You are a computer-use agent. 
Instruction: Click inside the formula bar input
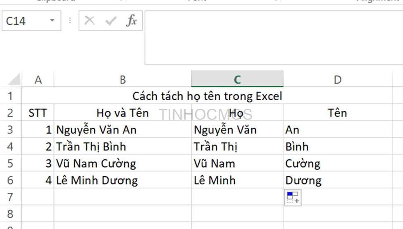pos(274,37)
